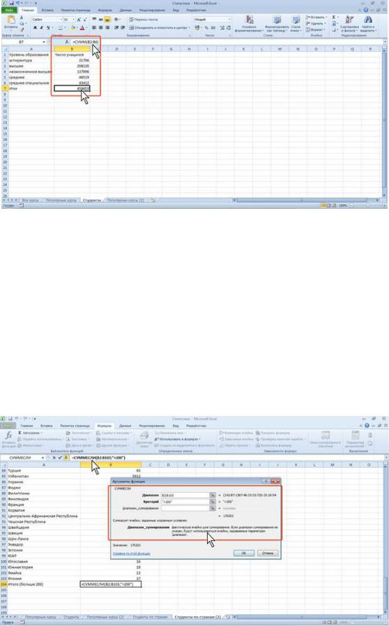This screenshot has height=626, width=389.
Task: Open Диспетчер имен name manager
Action: (144, 438)
